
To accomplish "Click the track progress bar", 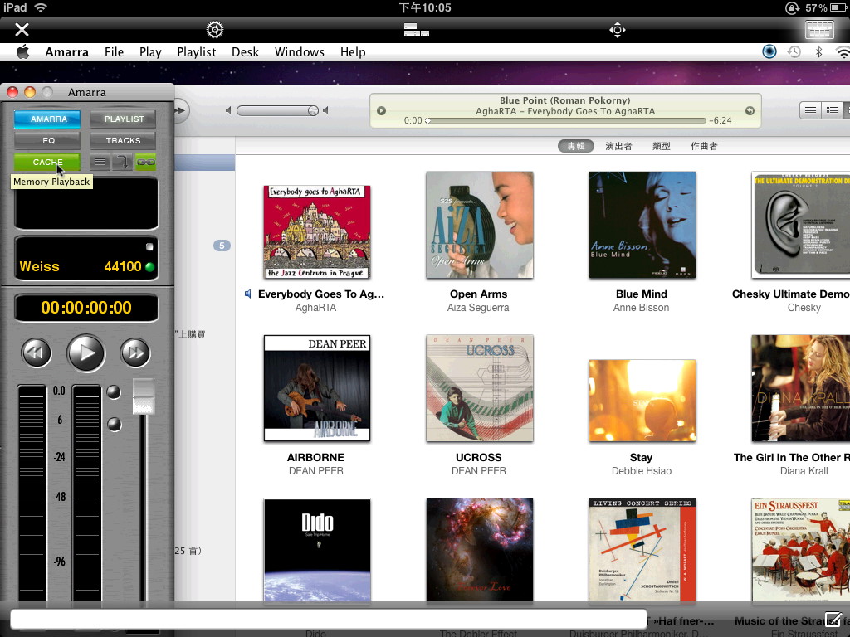I will 565,120.
